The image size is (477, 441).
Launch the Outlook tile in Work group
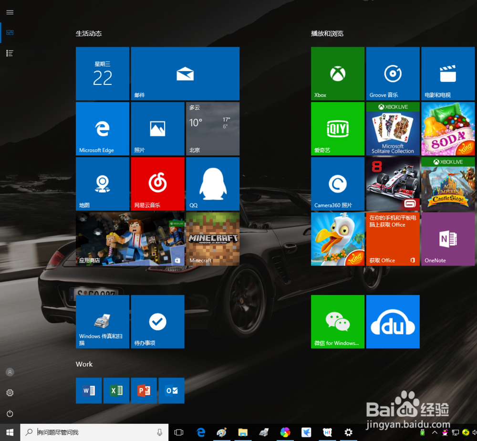(172, 390)
